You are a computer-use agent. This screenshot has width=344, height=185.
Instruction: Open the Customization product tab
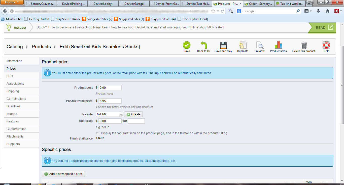[21, 129]
